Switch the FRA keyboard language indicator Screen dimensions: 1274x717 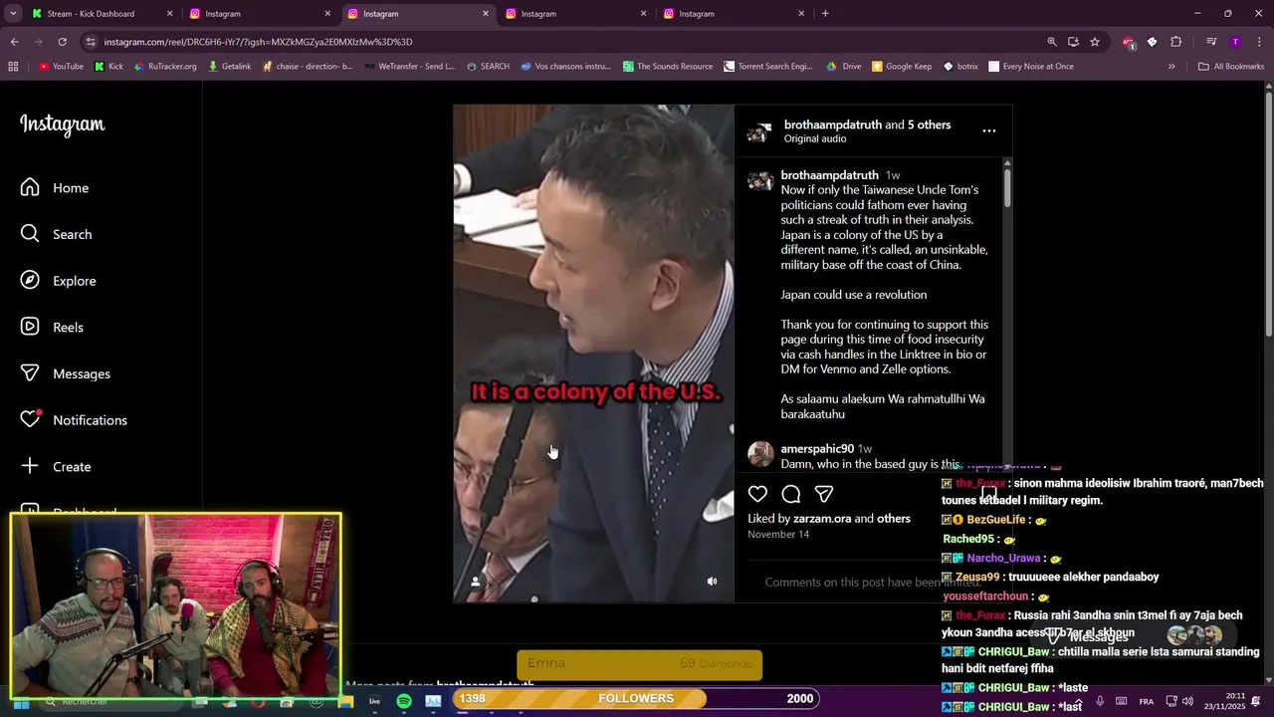click(1147, 701)
